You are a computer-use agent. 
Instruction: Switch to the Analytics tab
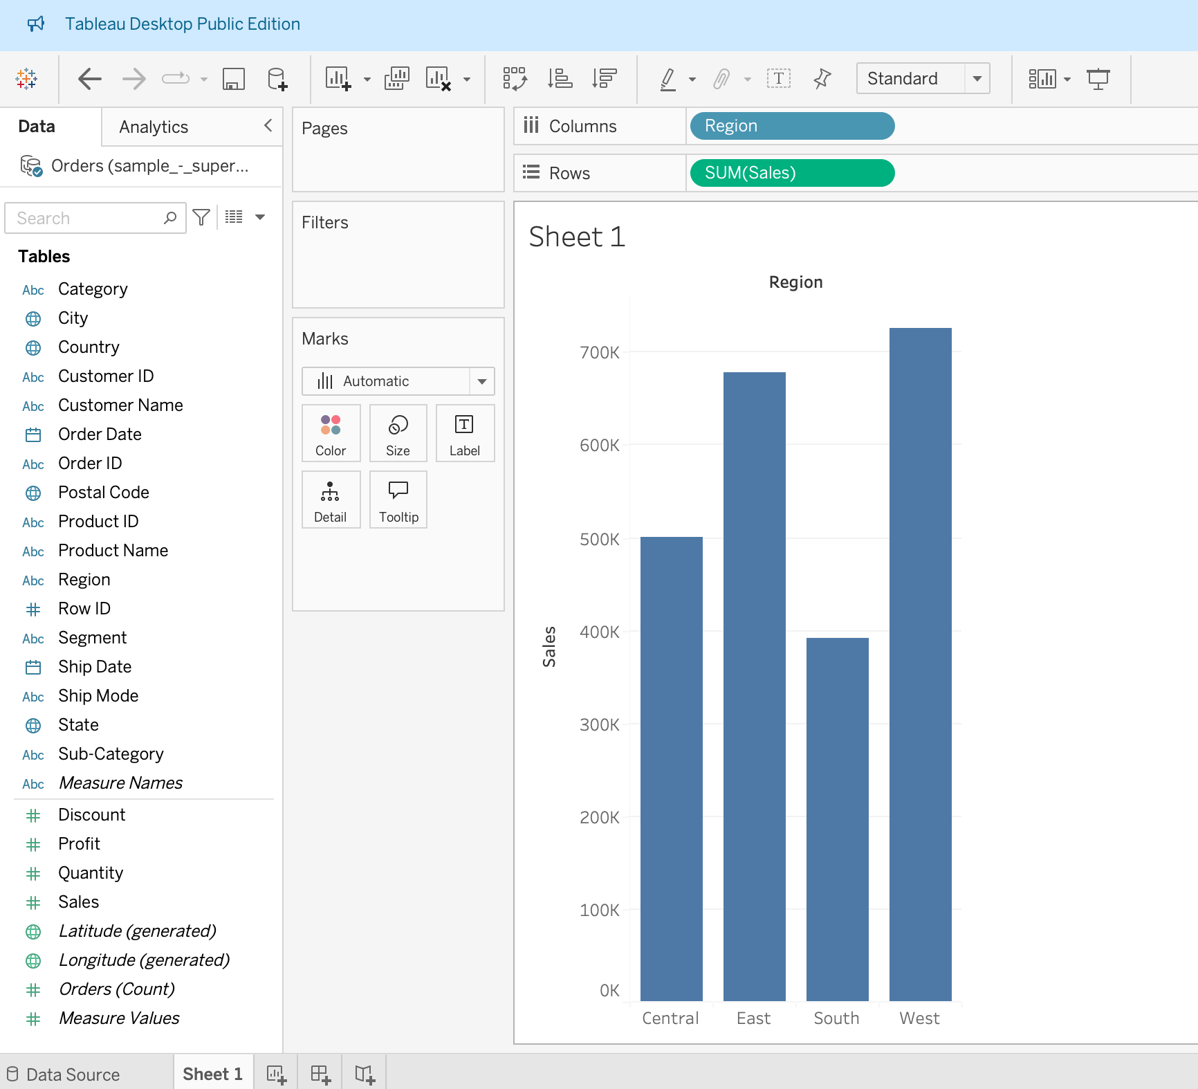(154, 127)
